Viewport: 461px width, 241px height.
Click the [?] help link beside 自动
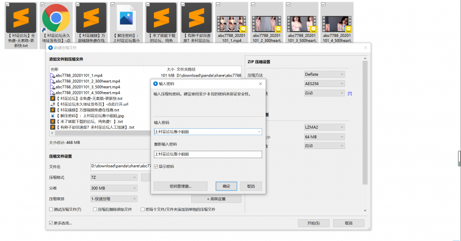pos(349,93)
